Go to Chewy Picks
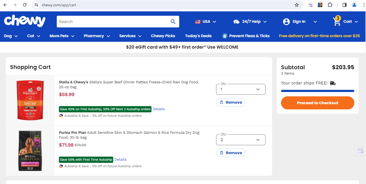Image resolution: width=366 pixels, height=184 pixels. coord(163,36)
